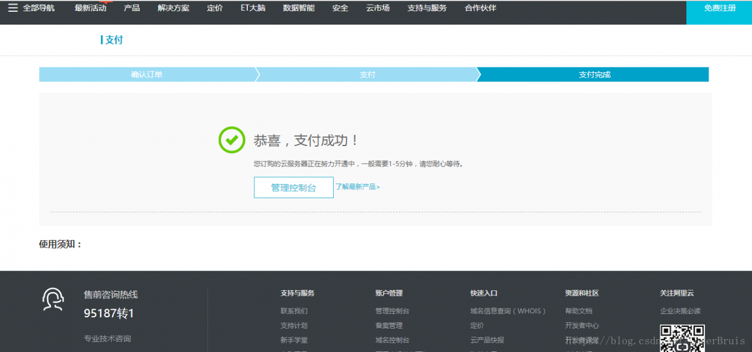Click the outlined 管理控制台 button

point(294,188)
